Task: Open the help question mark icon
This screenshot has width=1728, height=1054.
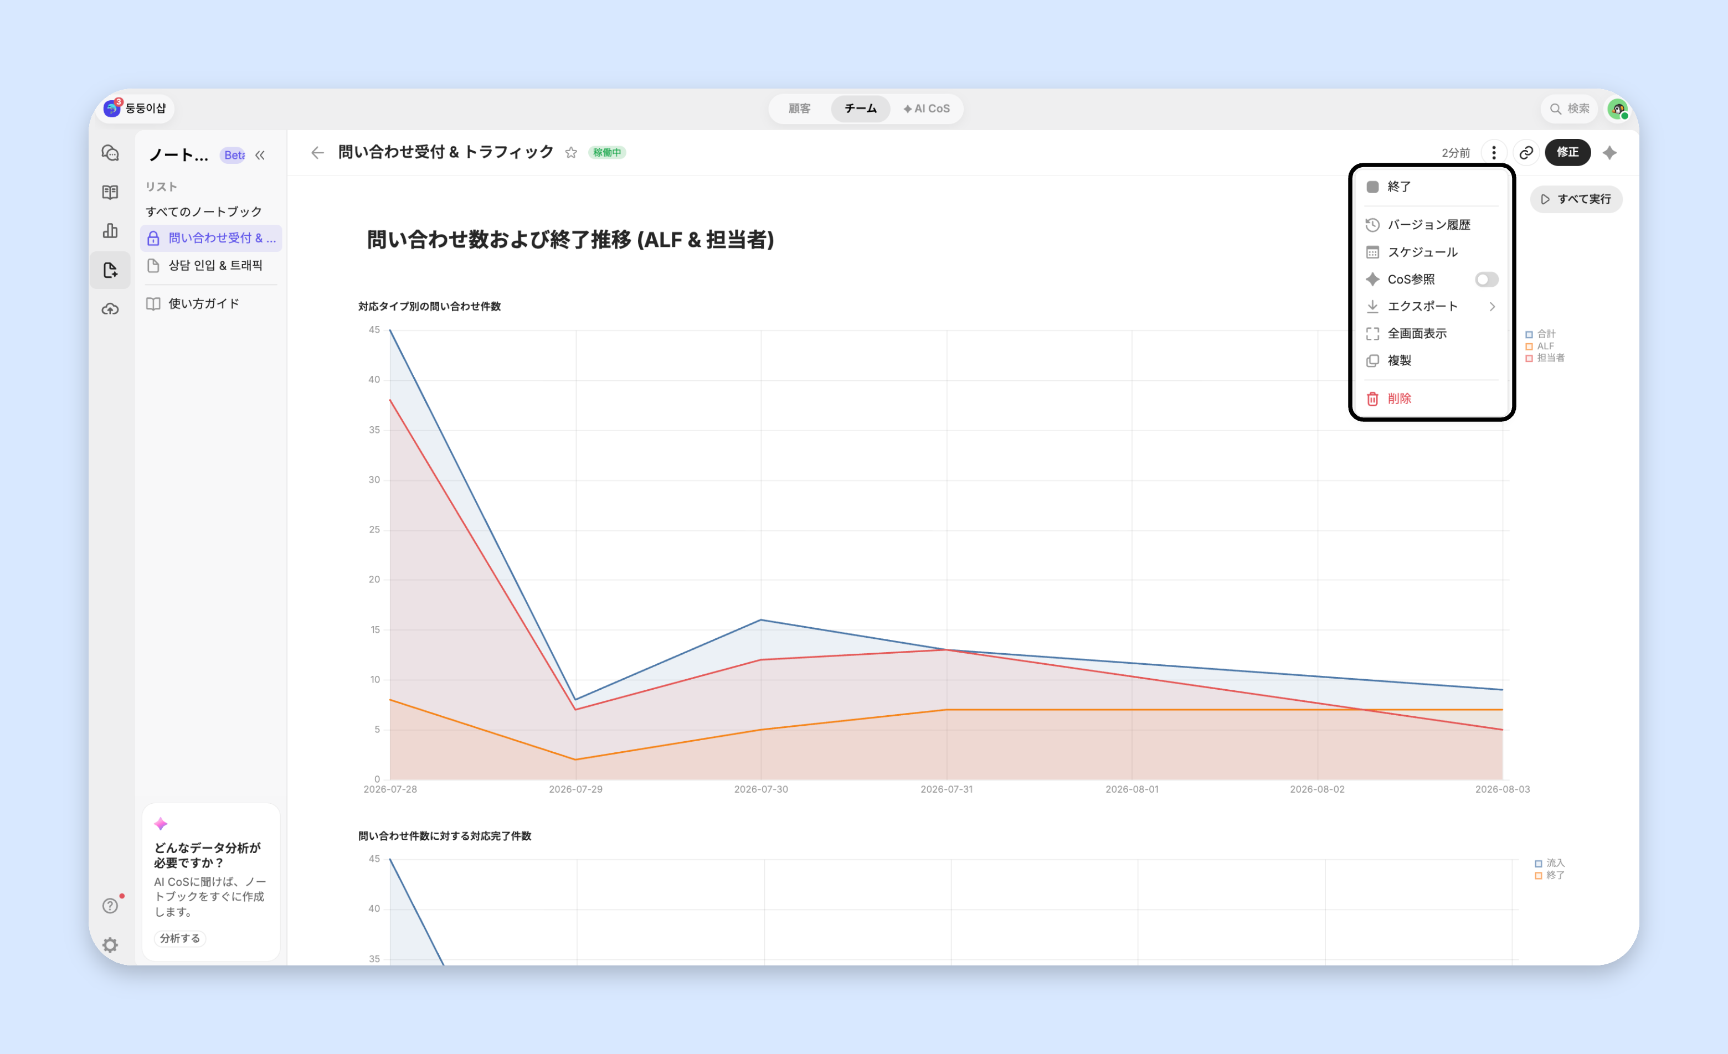Action: tap(110, 906)
